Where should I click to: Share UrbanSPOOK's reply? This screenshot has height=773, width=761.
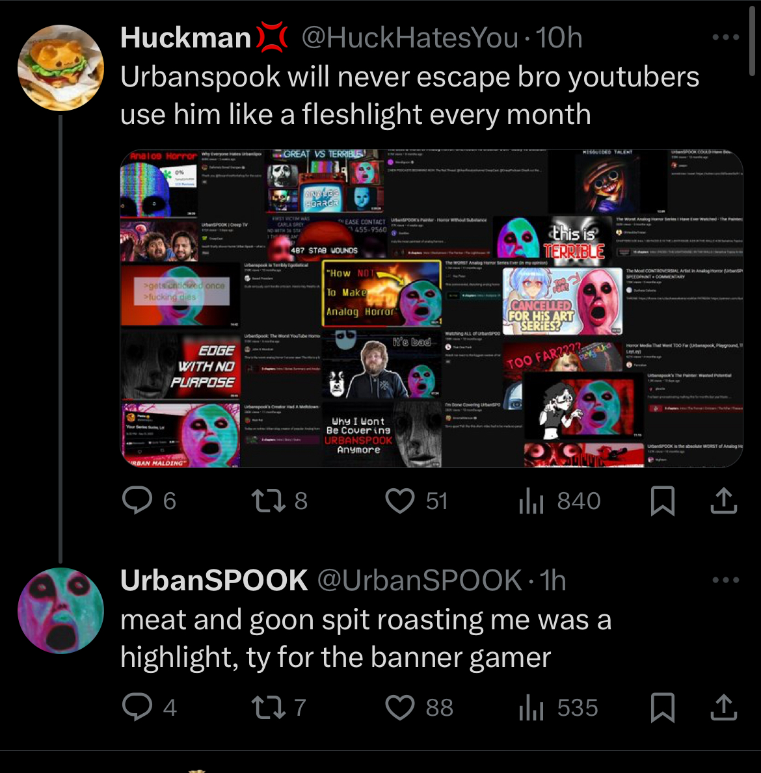point(723,707)
